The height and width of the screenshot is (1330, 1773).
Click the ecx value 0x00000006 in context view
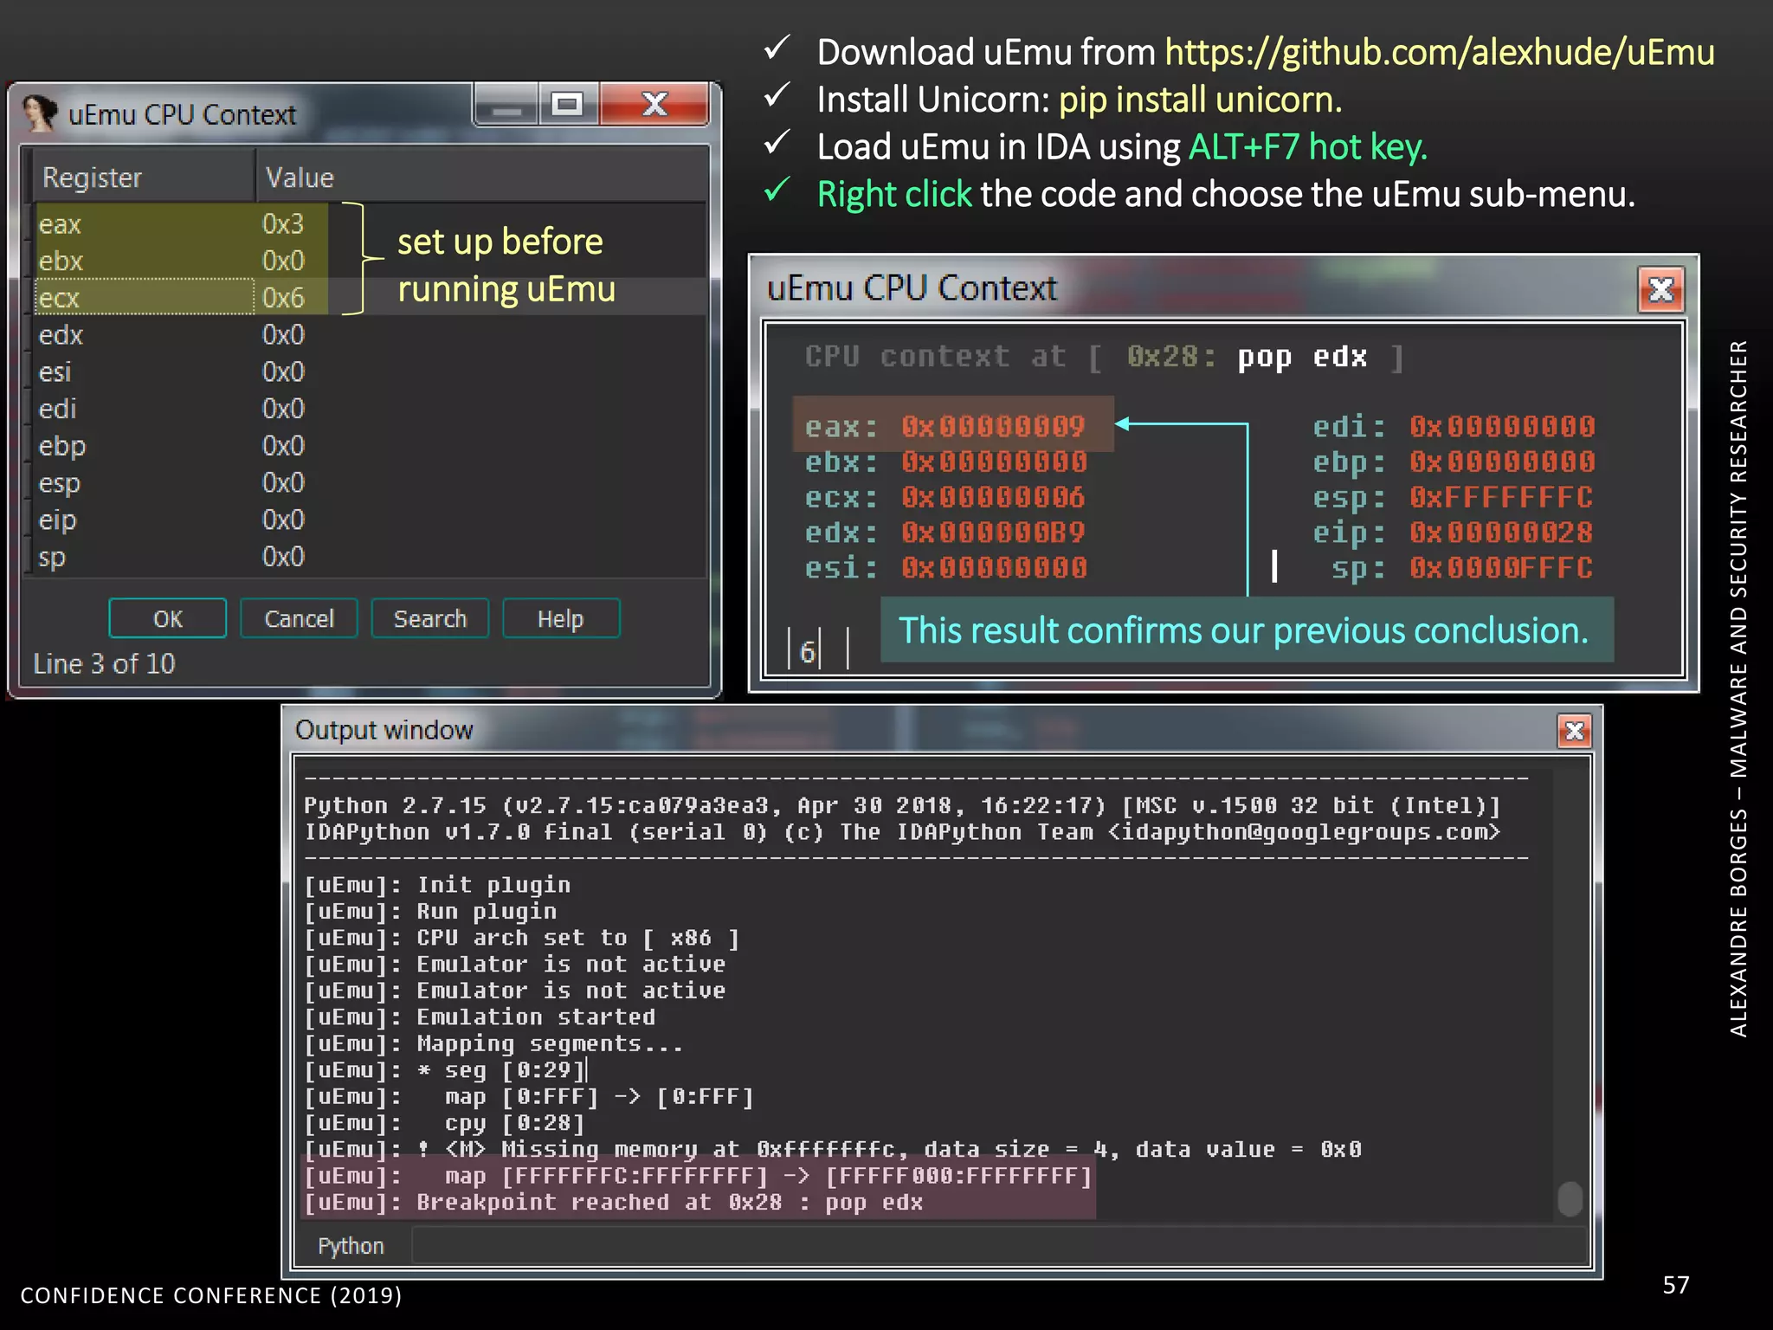click(x=993, y=497)
